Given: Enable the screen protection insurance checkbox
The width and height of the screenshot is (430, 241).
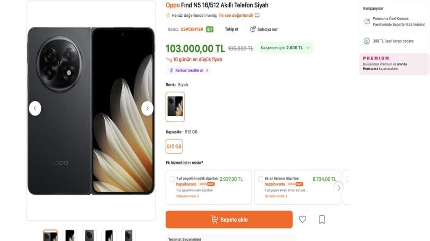Looking at the screenshot, I should point(260,179).
